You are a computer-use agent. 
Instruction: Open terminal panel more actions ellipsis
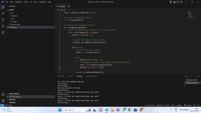point(191,76)
